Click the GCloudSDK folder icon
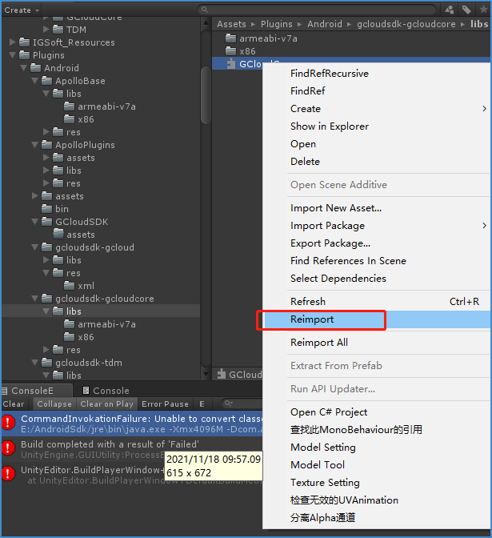This screenshot has width=492, height=538. 47,222
